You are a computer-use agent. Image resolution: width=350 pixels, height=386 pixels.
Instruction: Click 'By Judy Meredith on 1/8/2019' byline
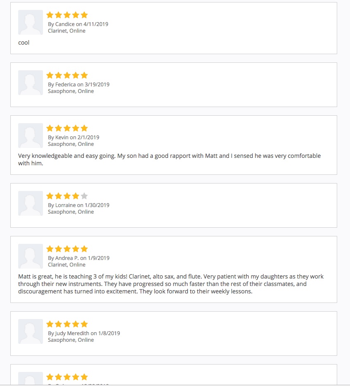pyautogui.click(x=84, y=333)
